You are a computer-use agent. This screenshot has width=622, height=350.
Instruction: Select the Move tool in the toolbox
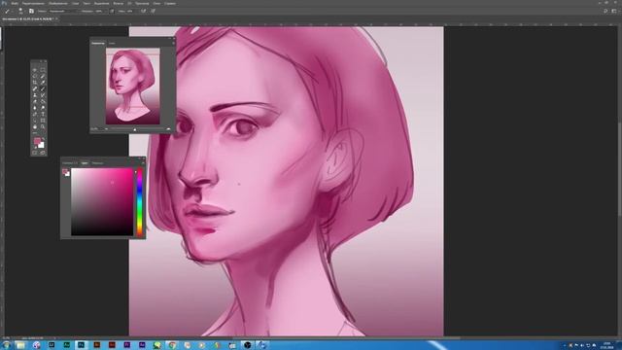coord(35,70)
